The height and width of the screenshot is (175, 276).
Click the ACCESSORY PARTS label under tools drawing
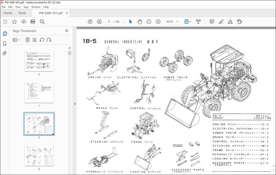pos(188,170)
